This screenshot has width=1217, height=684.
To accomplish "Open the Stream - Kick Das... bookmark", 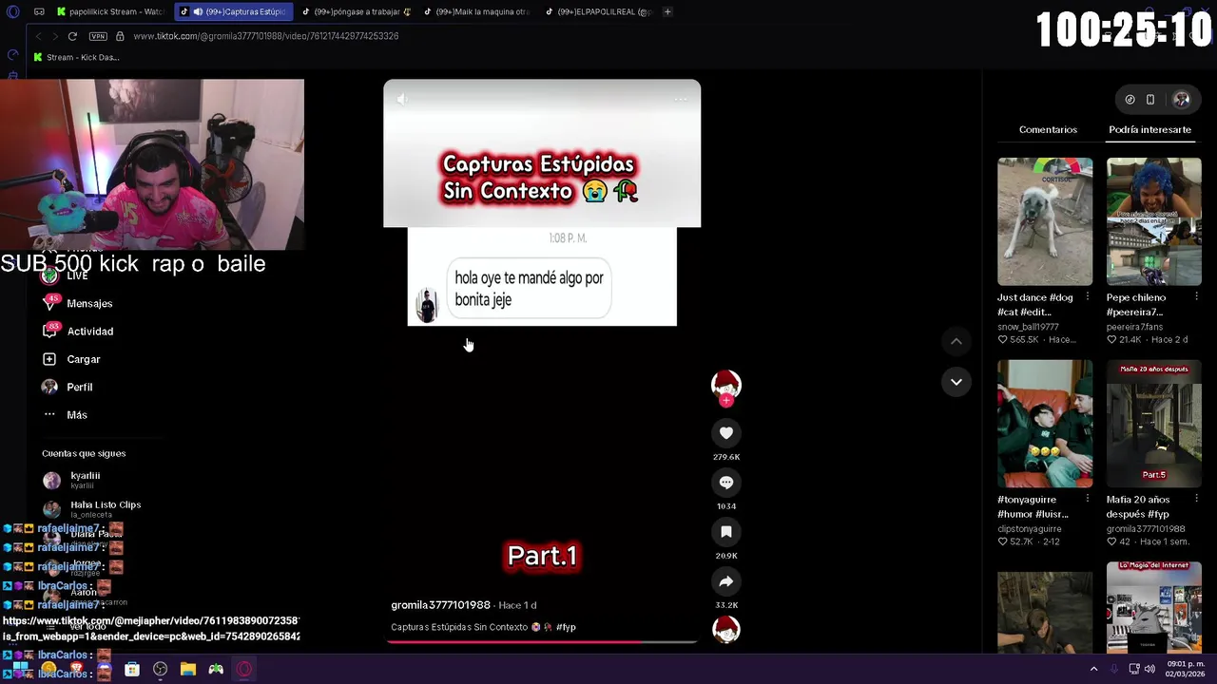I will 76,57.
